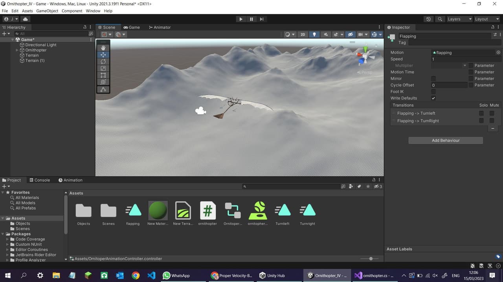The image size is (503, 282).
Task: Check Mute for Flapping -> TurnRight transition
Action: click(x=492, y=121)
